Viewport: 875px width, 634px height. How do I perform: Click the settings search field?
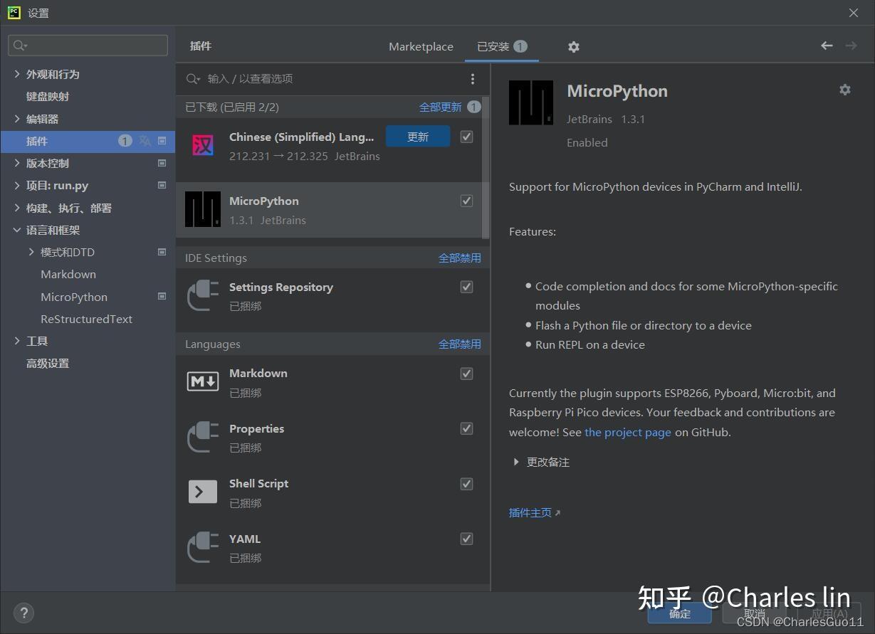point(87,45)
